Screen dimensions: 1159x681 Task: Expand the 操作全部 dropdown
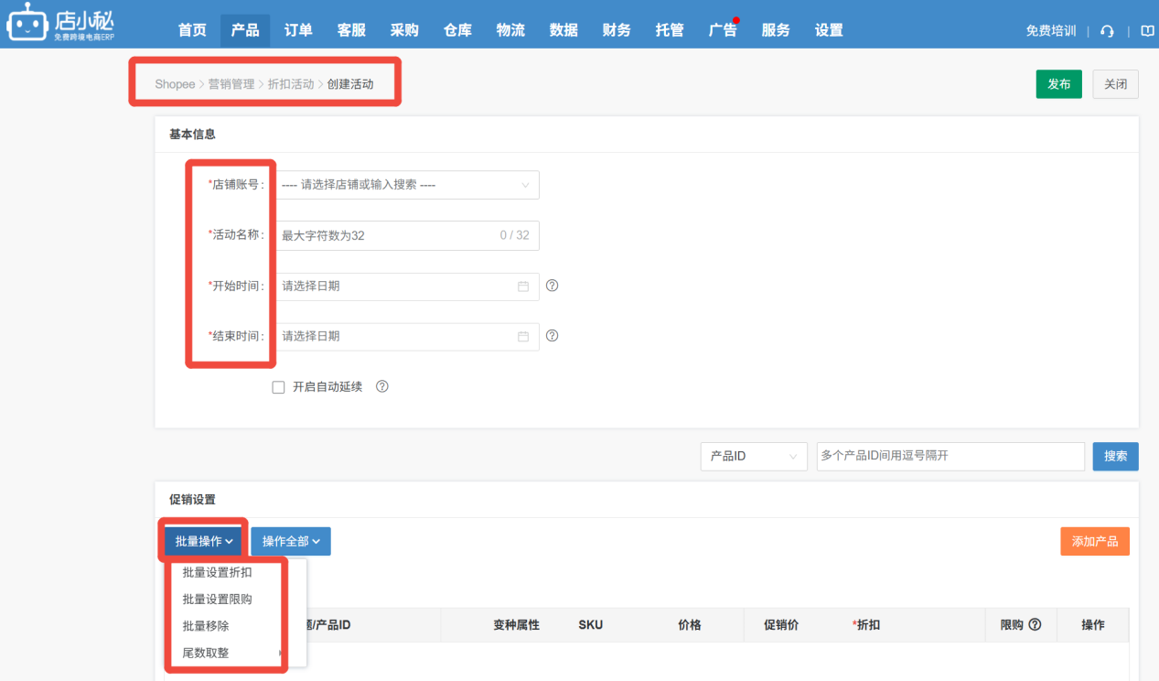(x=291, y=541)
